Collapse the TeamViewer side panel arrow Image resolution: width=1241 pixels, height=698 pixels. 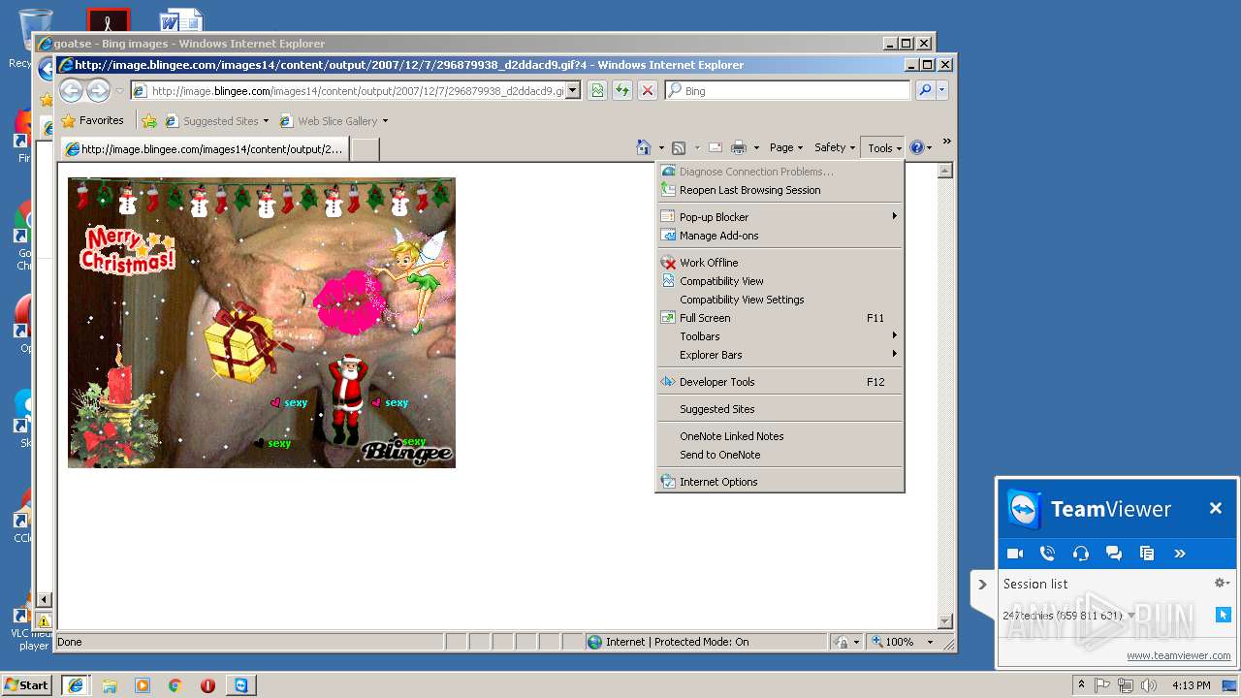982,585
